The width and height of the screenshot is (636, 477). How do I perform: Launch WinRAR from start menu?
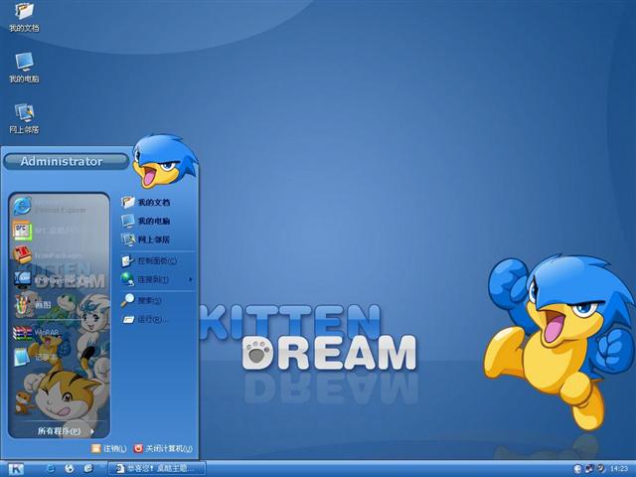[59, 333]
